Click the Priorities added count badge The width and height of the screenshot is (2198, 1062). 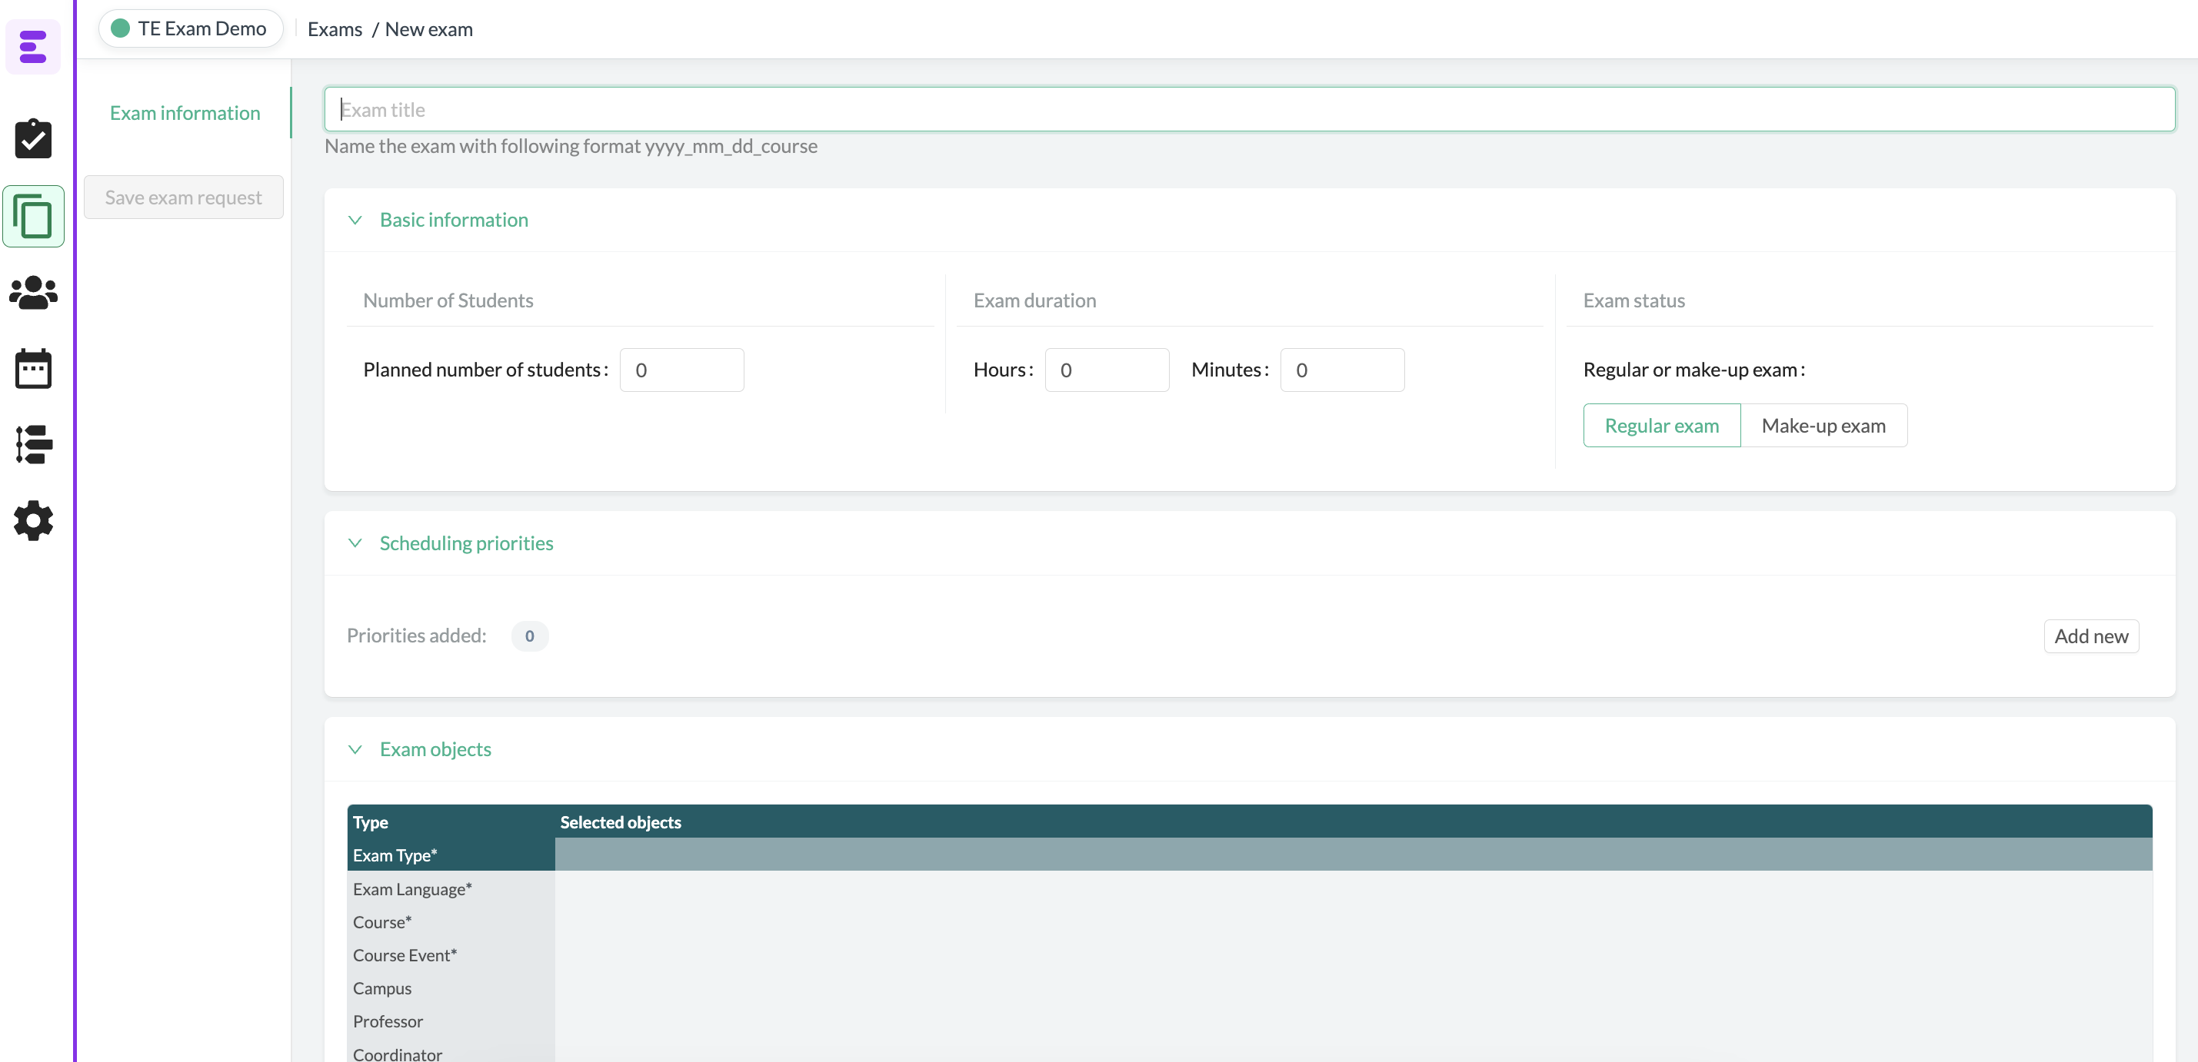[530, 636]
